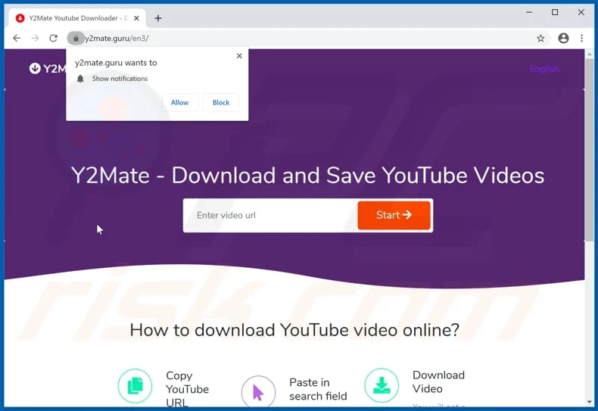Click the heading 'Y2Mate - Download and Save YouTube Videos'

pyautogui.click(x=307, y=176)
